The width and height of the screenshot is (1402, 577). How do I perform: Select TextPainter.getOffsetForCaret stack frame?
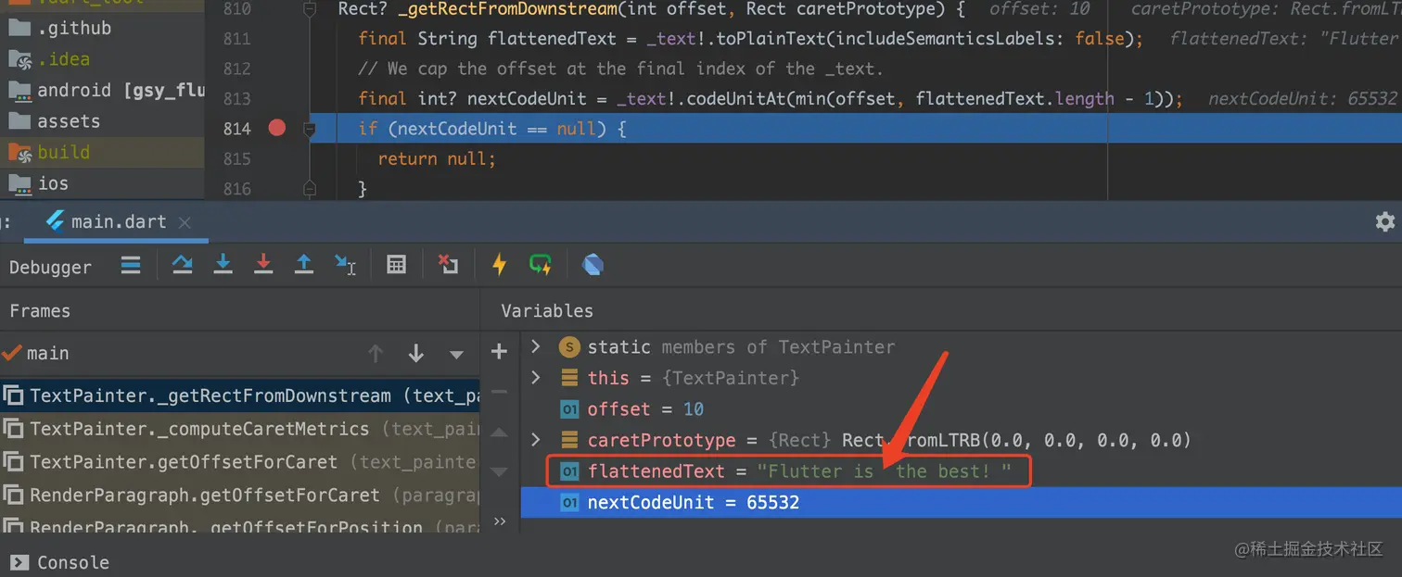240,461
